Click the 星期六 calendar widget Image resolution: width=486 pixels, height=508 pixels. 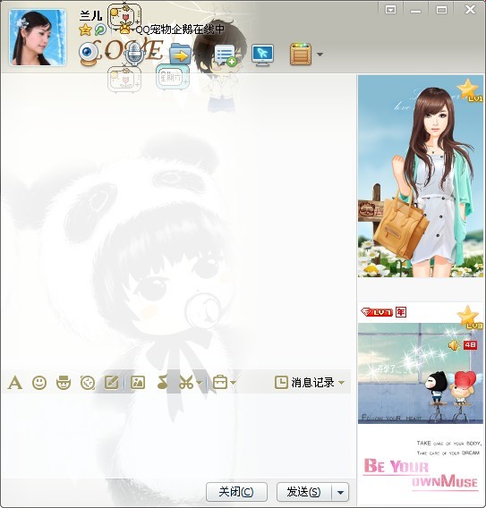(172, 77)
